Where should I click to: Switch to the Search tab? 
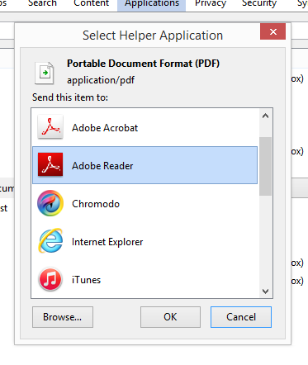point(42,4)
